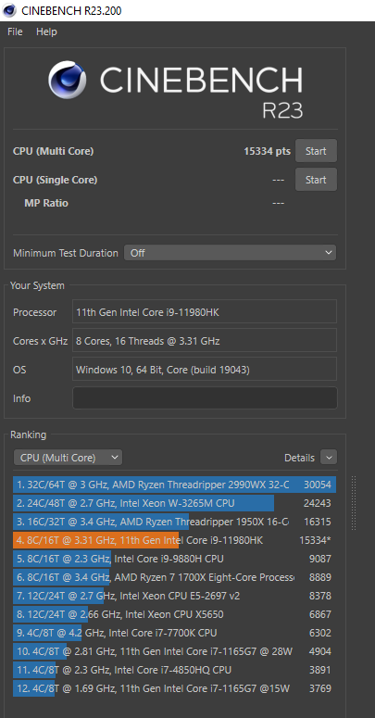Image resolution: width=375 pixels, height=718 pixels.
Task: Select the highlighted i9-11980HK ranking entry
Action: click(174, 540)
